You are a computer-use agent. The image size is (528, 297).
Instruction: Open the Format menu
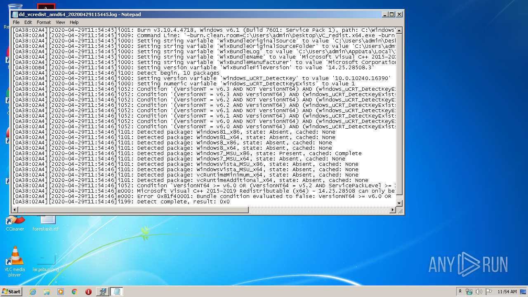point(44,22)
